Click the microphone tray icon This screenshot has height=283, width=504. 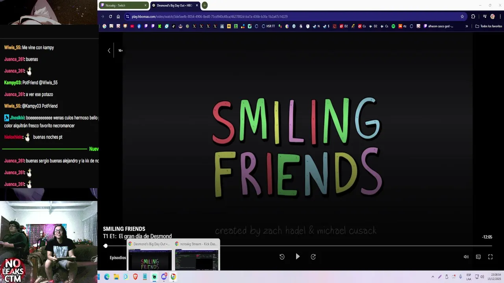pos(460,277)
